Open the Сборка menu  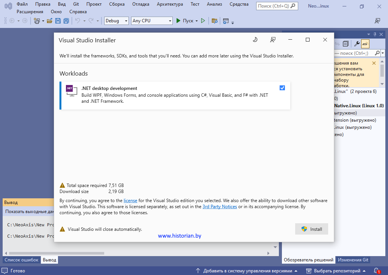coord(118,4)
